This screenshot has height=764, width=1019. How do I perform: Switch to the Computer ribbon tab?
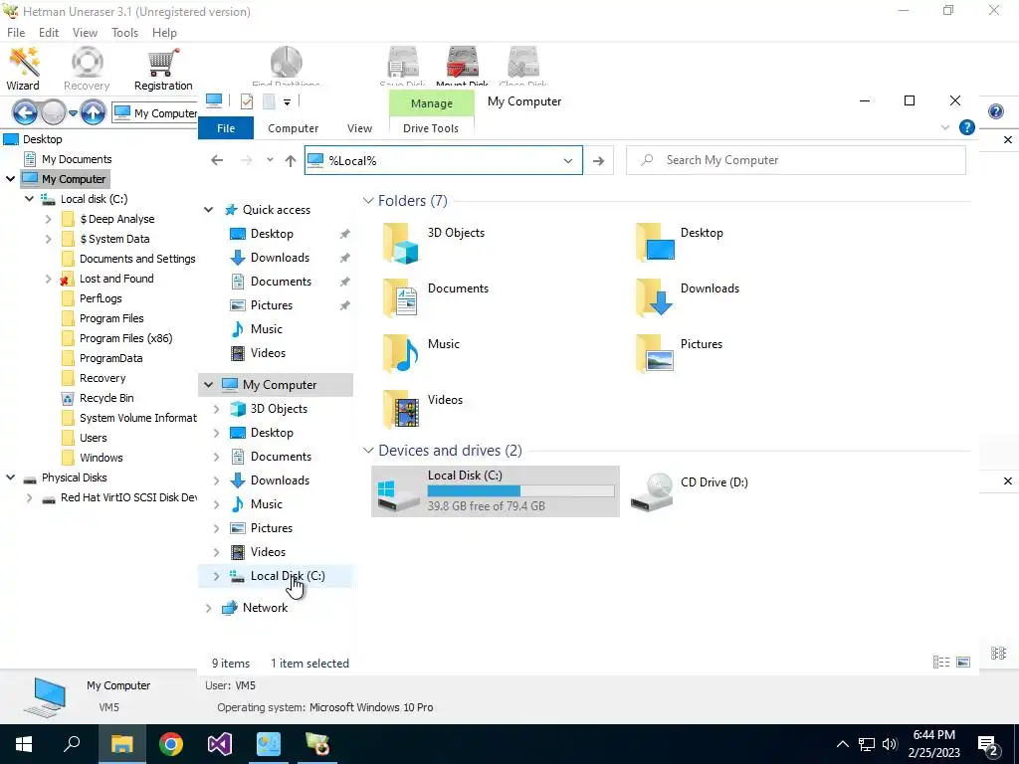click(x=294, y=128)
